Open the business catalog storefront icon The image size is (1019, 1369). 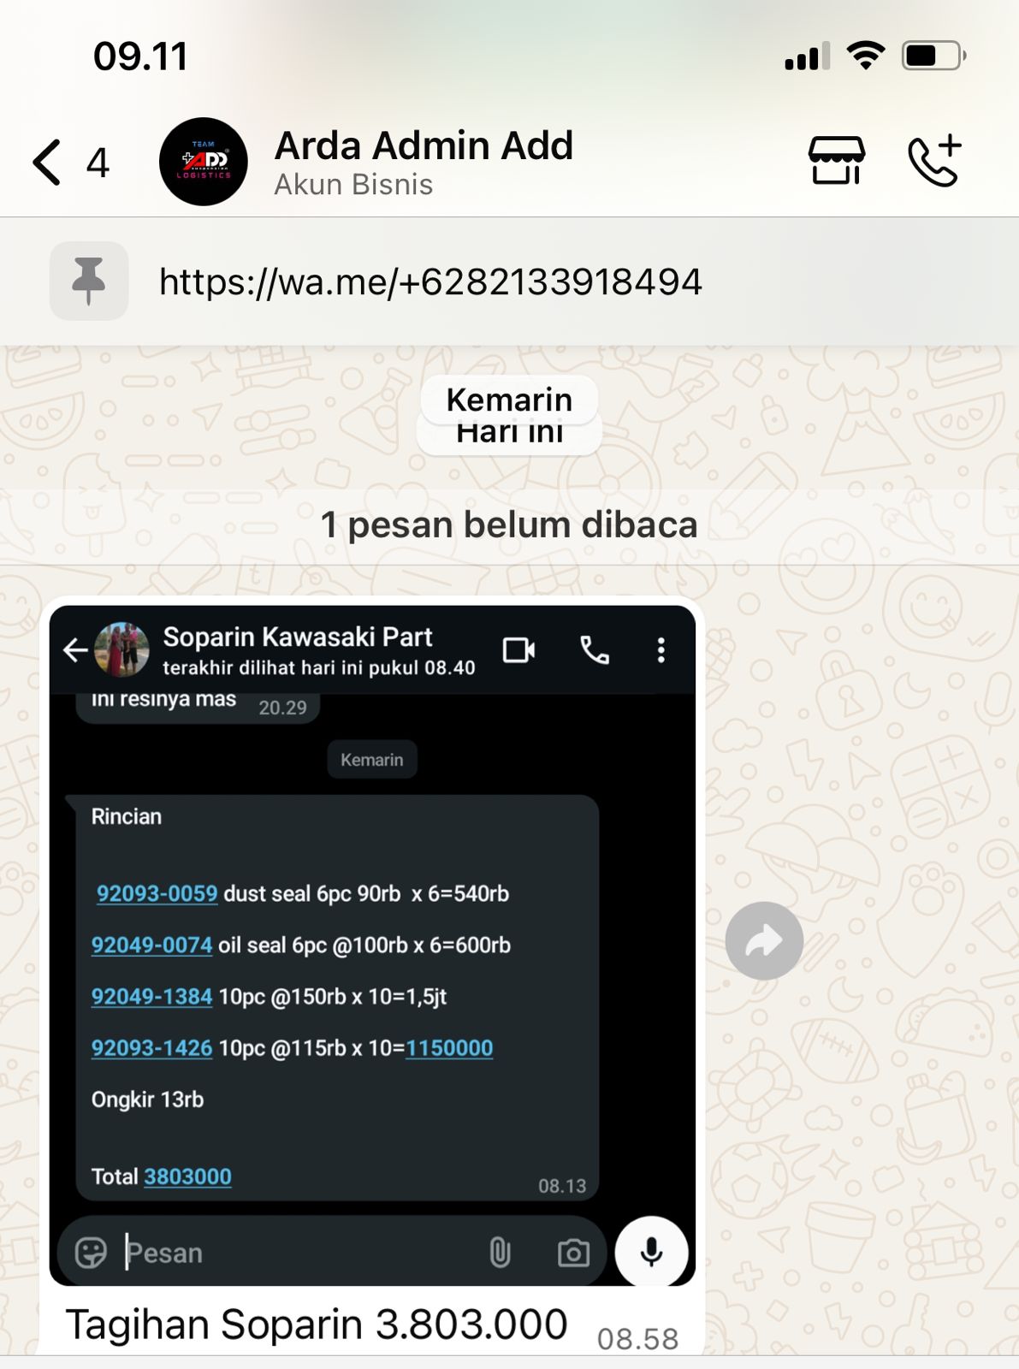[836, 160]
